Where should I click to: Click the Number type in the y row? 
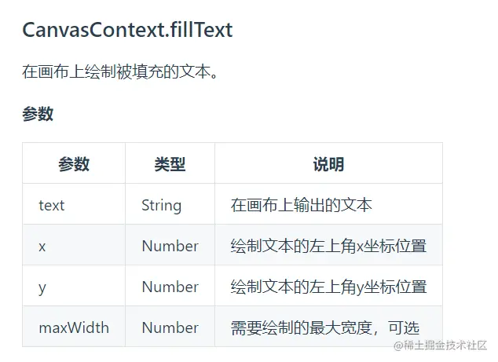click(170, 287)
